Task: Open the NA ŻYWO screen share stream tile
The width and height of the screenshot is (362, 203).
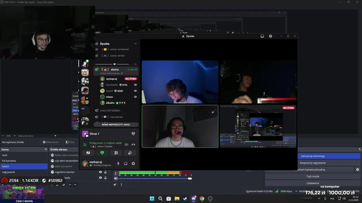Action: coord(258,126)
